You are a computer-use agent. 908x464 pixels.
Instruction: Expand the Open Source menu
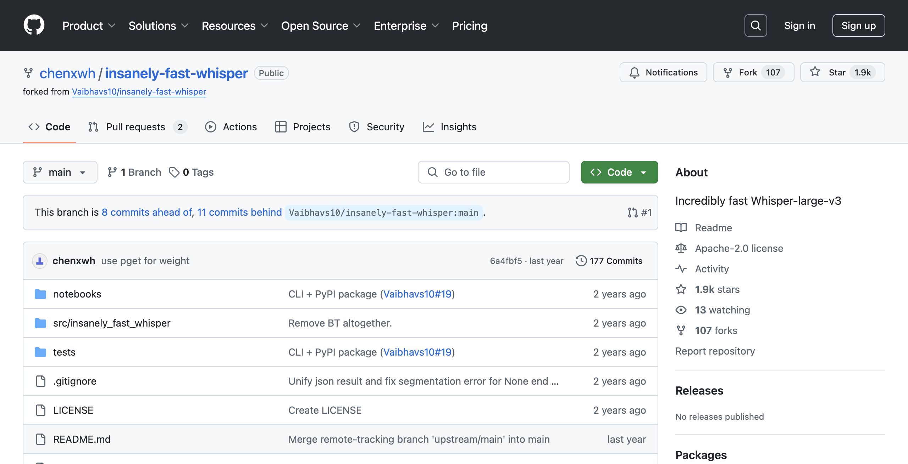(321, 26)
